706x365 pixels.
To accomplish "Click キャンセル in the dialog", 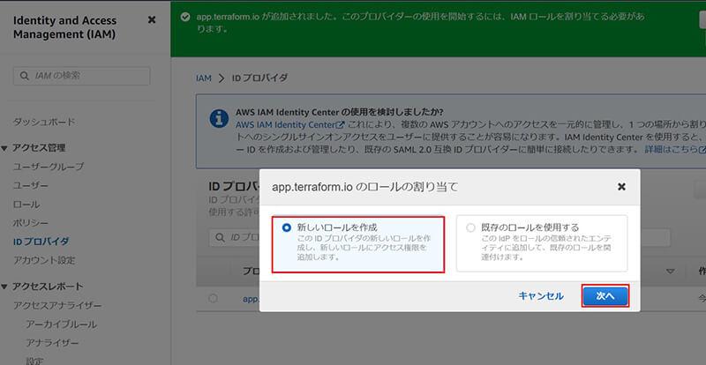I will point(541,296).
